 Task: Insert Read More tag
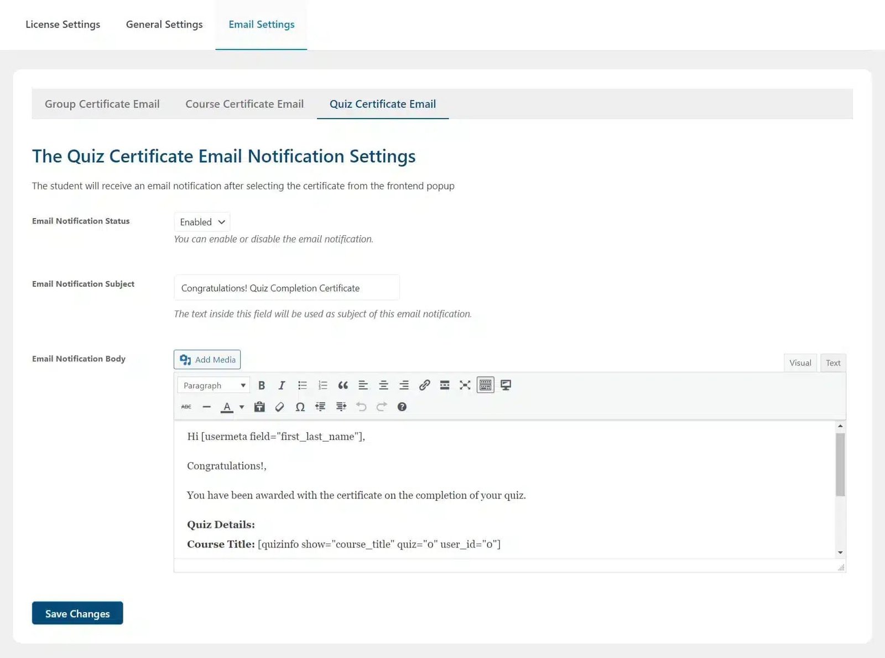point(445,385)
